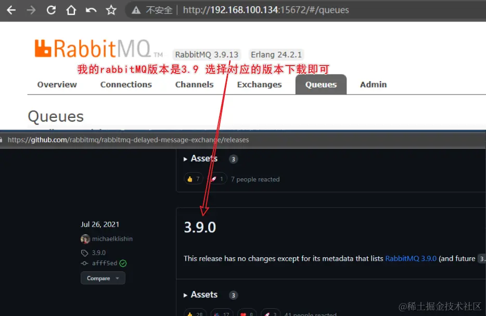Open the Overview tab
The image size is (486, 316).
(x=57, y=85)
